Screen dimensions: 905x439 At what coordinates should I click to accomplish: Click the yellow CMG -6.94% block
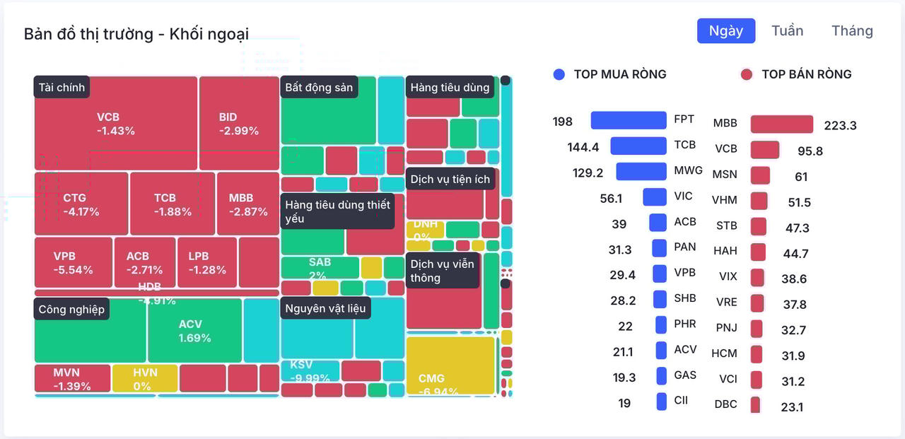[450, 365]
